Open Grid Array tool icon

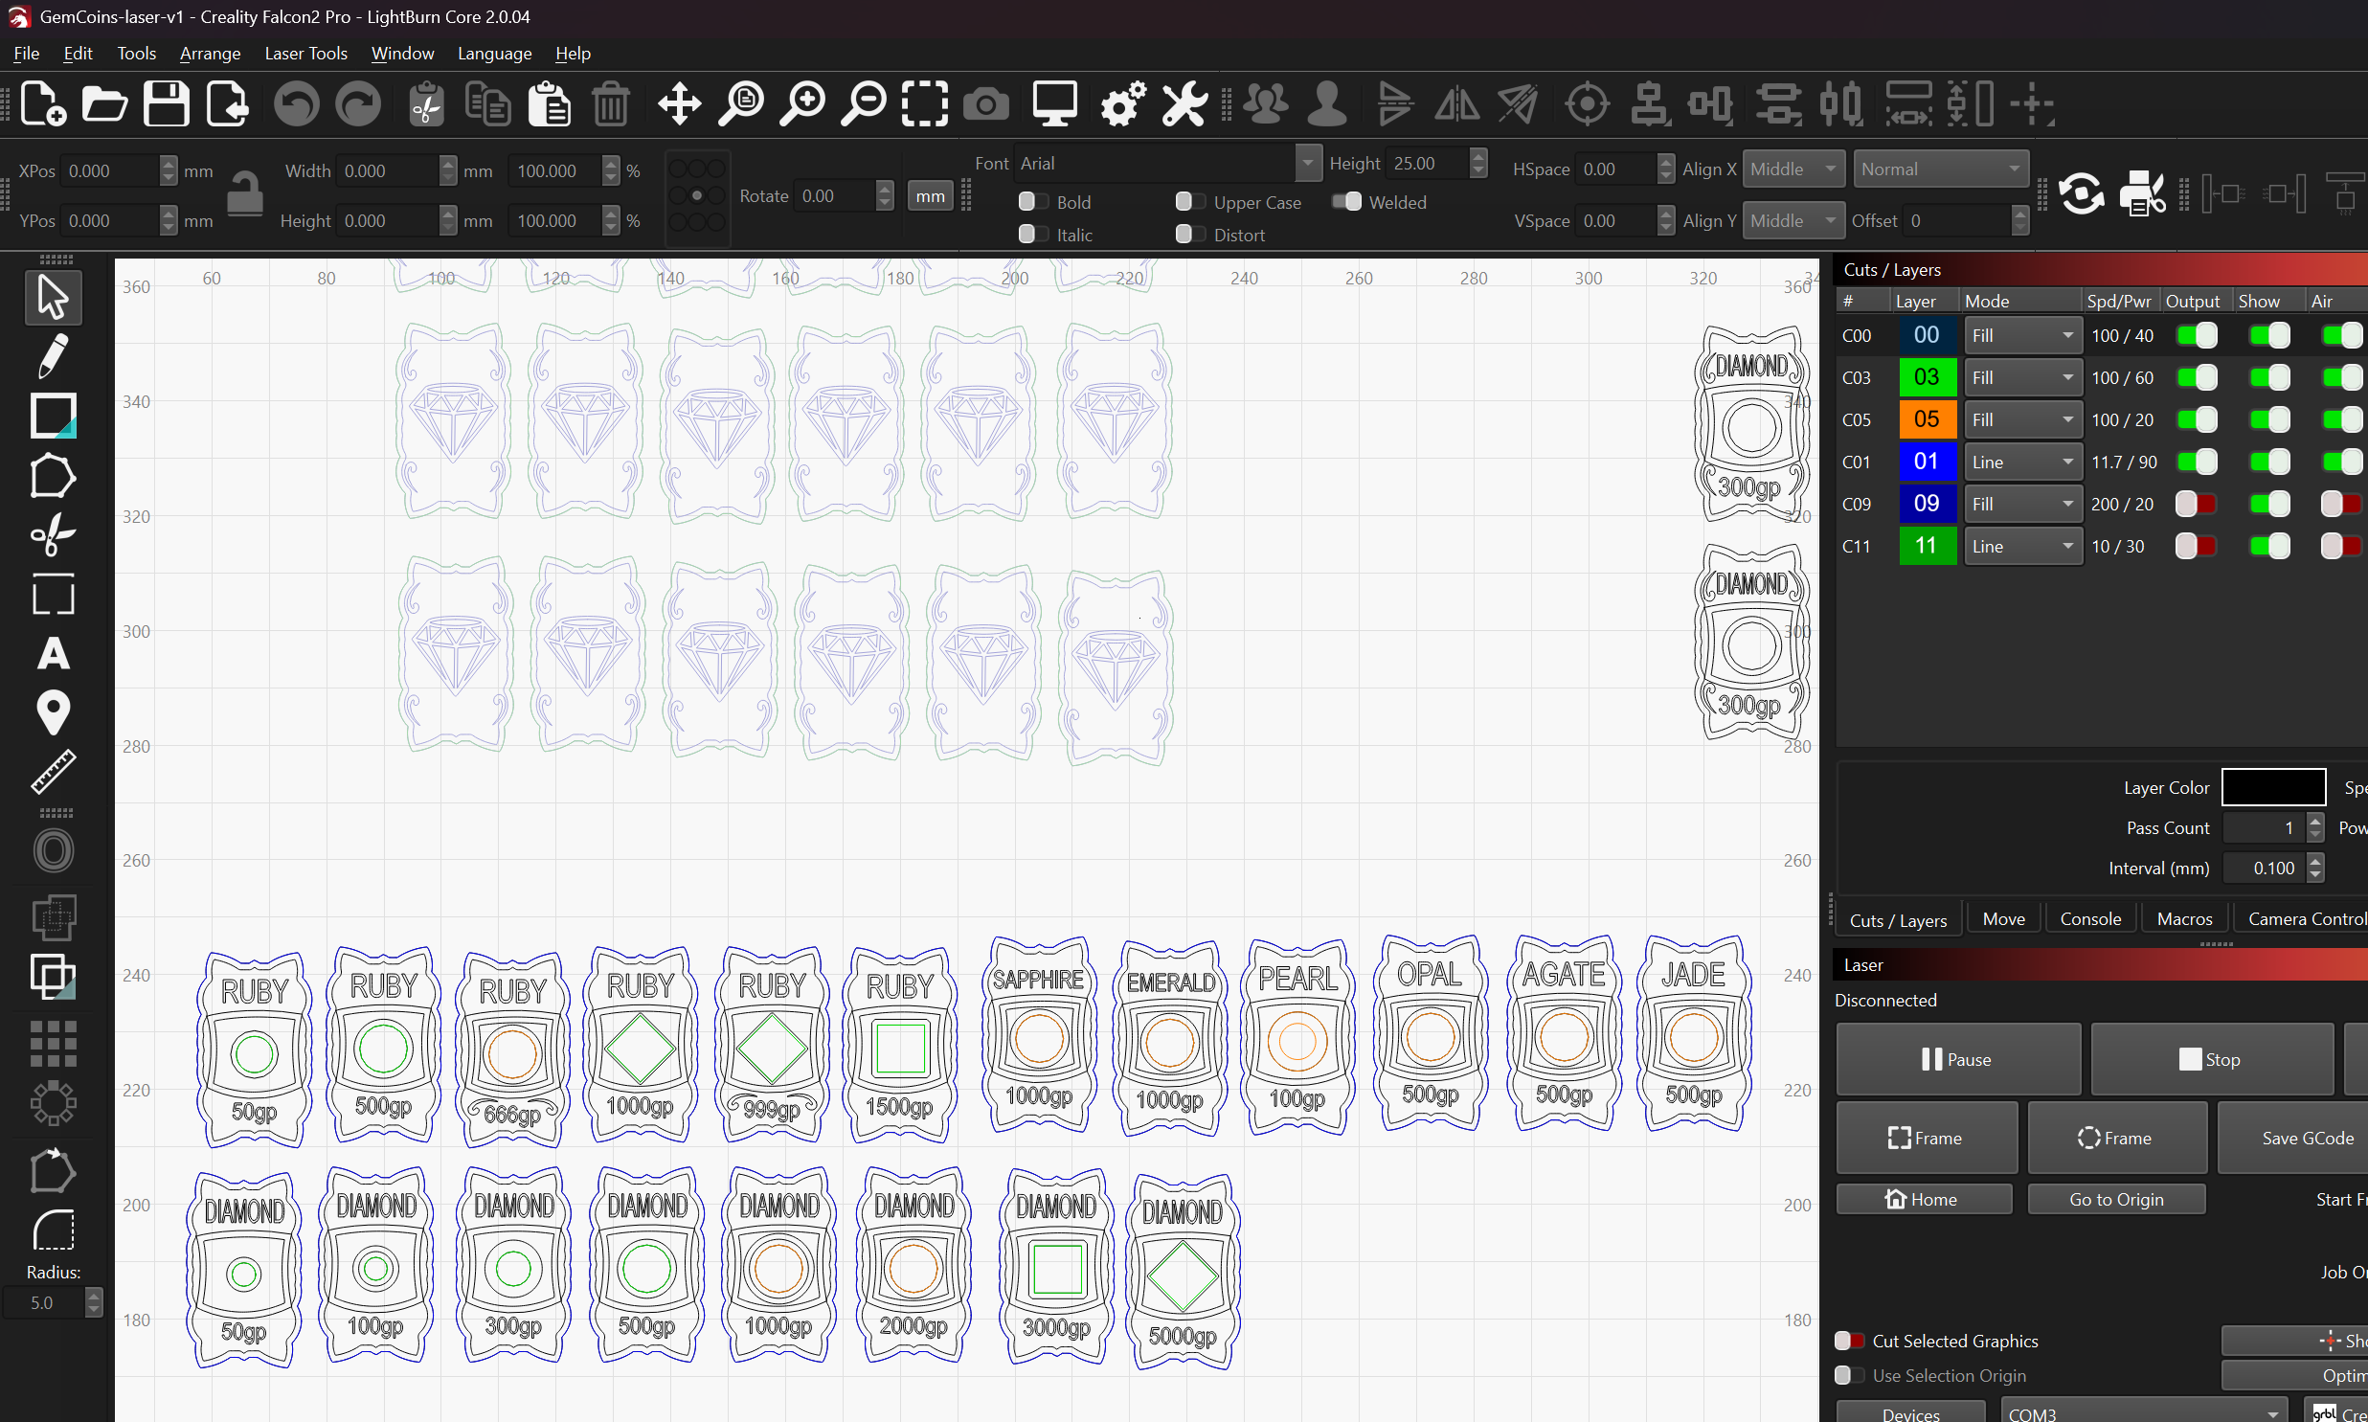click(x=53, y=1044)
